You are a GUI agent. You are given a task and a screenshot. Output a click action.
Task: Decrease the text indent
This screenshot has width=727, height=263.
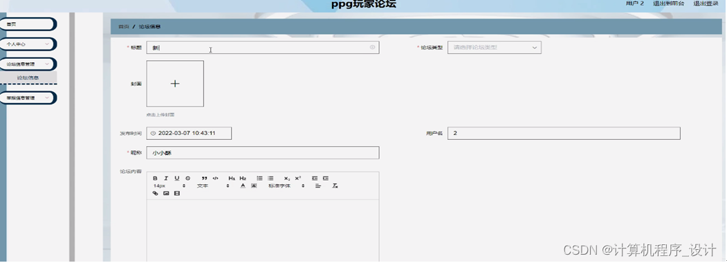coord(315,178)
